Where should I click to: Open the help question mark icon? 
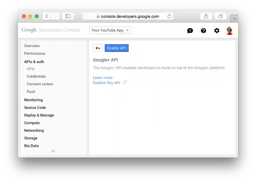click(203, 31)
